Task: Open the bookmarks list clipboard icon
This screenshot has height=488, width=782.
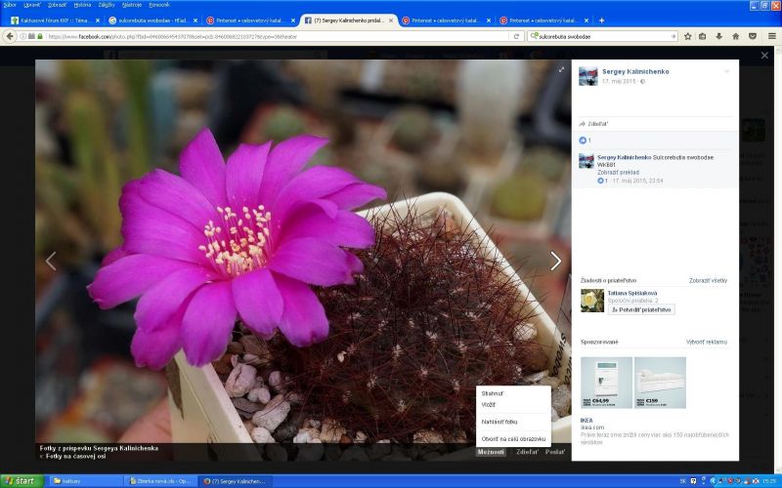Action: [702, 36]
